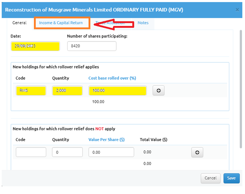Select the rolled over total 100.00 text
Viewport: 245px width, 194px height.
coord(98,102)
